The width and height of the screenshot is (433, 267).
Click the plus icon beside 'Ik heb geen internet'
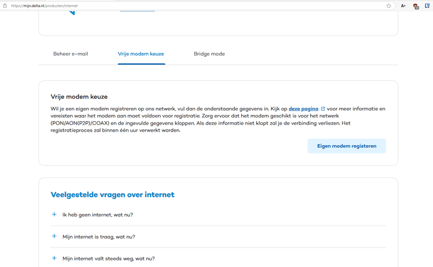[x=54, y=215]
